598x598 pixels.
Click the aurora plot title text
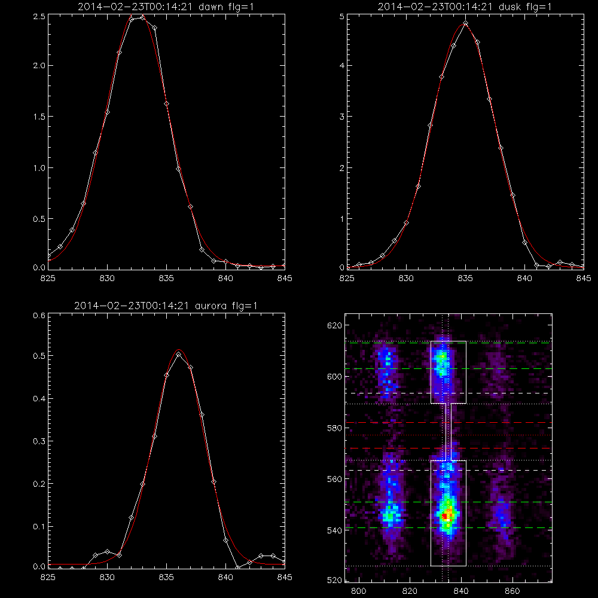click(x=166, y=306)
